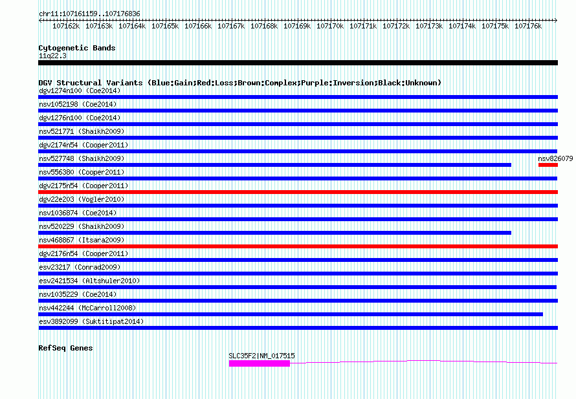Click the magenta SLC35F2 exon block
Screen dimensions: 576x399
pyautogui.click(x=260, y=363)
